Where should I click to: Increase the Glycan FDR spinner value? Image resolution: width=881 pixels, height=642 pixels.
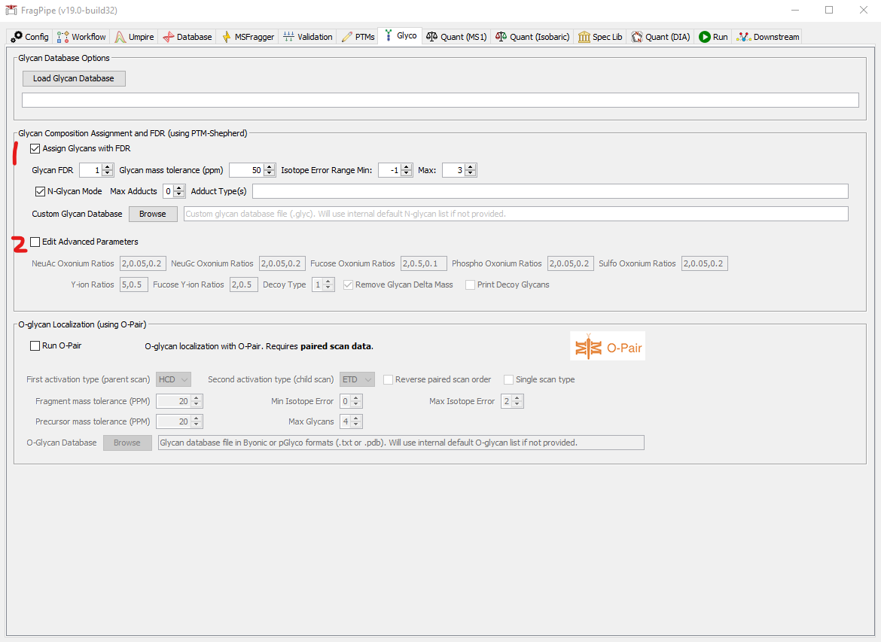click(108, 167)
